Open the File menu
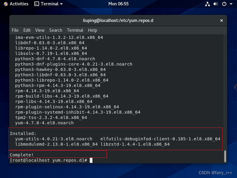The height and width of the screenshot is (178, 237). pyautogui.click(x=15, y=30)
